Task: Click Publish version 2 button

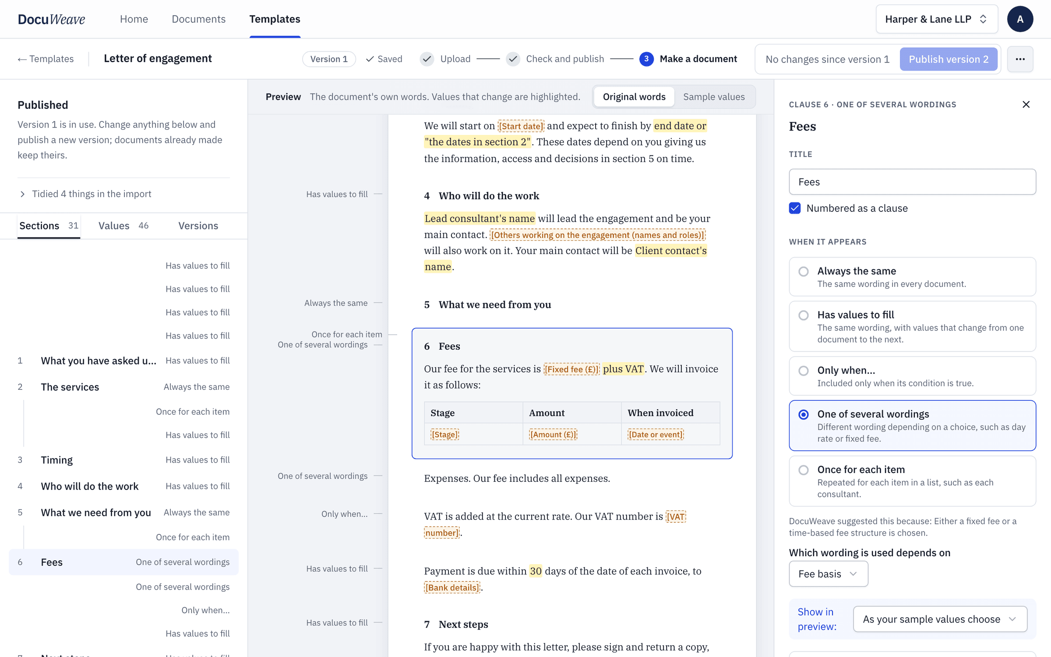Action: [949, 59]
